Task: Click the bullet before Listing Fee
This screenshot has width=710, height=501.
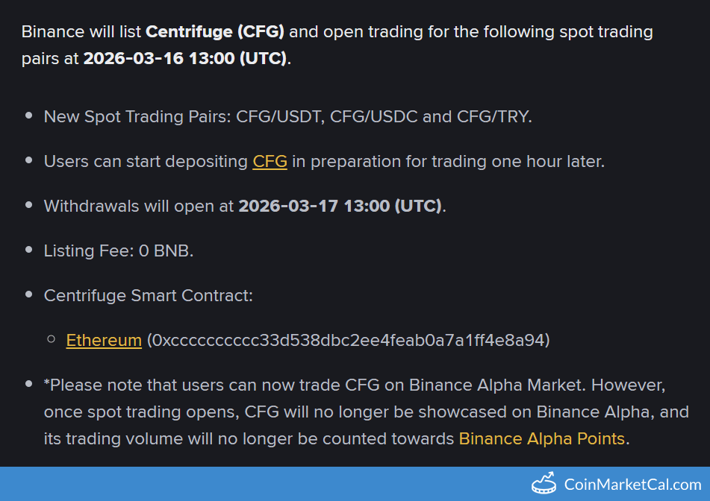Action: click(x=29, y=250)
